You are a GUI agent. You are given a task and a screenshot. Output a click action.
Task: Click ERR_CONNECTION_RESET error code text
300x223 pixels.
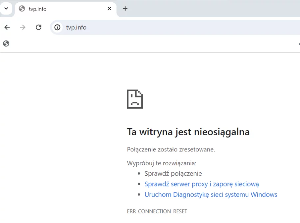tap(157, 211)
